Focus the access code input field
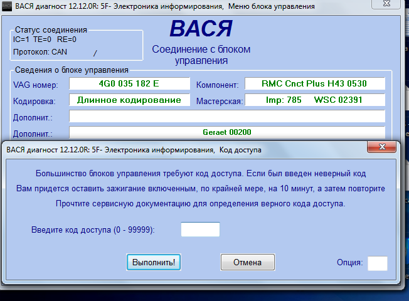Viewport: 409px width, 301px height. [200, 230]
